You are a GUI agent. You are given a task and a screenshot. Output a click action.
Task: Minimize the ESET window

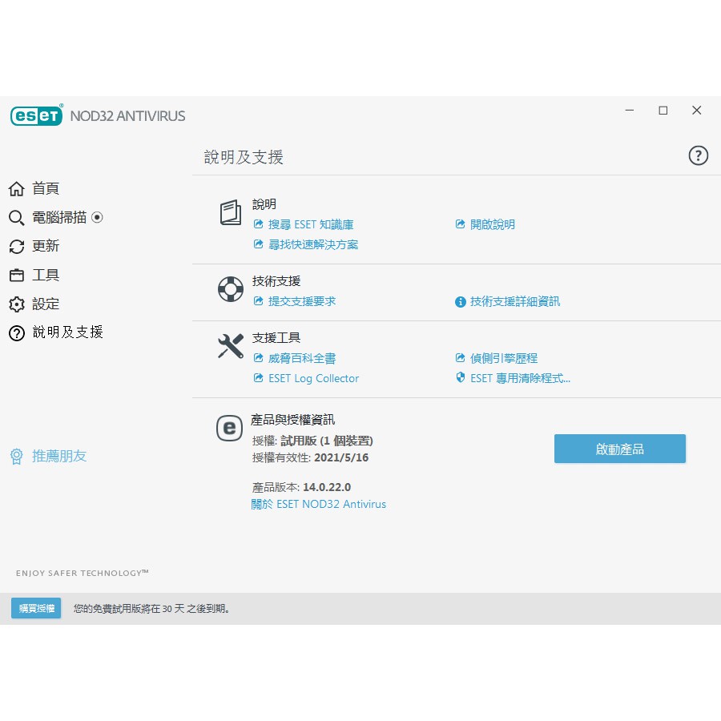[630, 111]
